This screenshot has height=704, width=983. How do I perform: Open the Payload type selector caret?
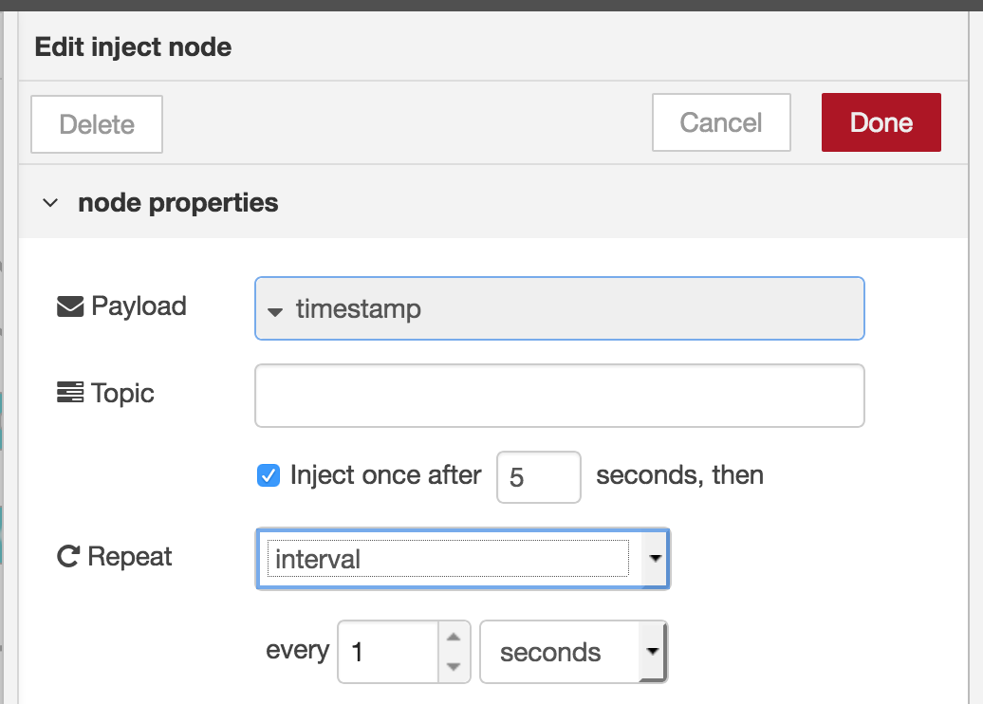275,309
